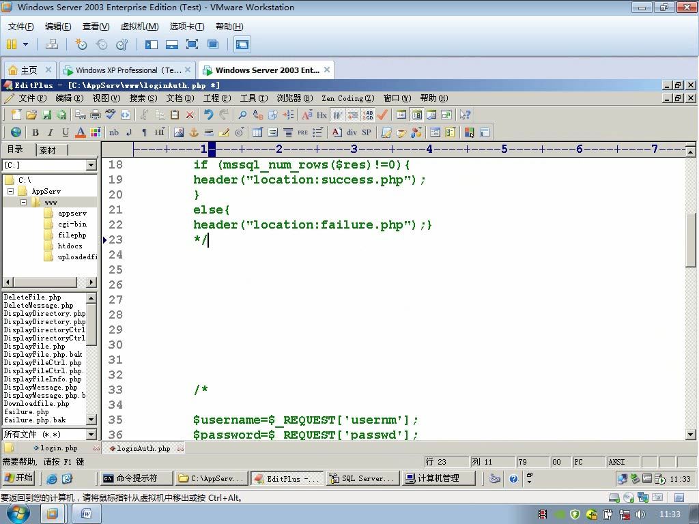Switch to login.php document tab

coord(59,448)
